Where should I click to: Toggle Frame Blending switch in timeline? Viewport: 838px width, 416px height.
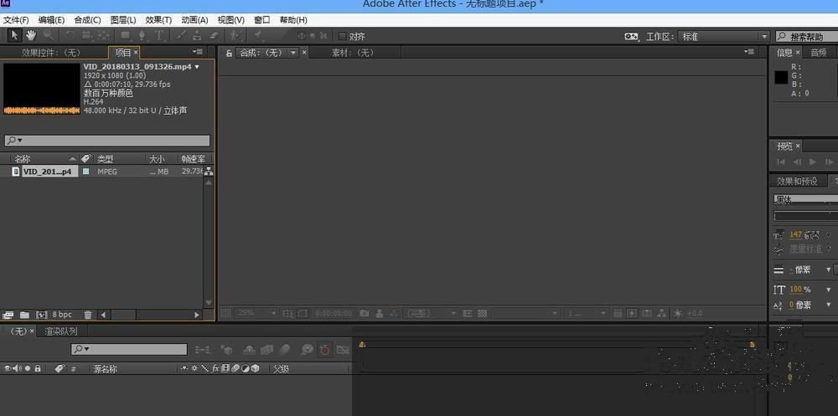pyautogui.click(x=266, y=350)
